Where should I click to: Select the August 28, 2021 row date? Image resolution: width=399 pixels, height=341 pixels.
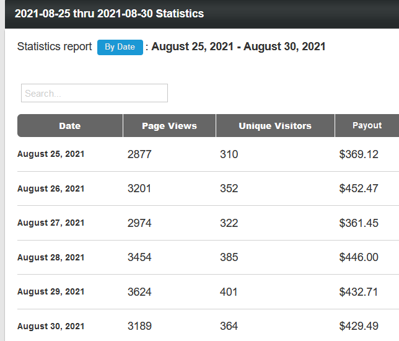[x=51, y=257]
